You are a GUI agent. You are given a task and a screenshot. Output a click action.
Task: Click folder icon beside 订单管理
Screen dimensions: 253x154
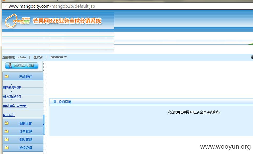pos(7,131)
